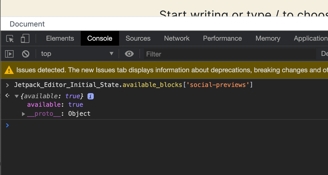Expand the __proto__ Object entry
Image resolution: width=328 pixels, height=175 pixels.
[x=23, y=114]
